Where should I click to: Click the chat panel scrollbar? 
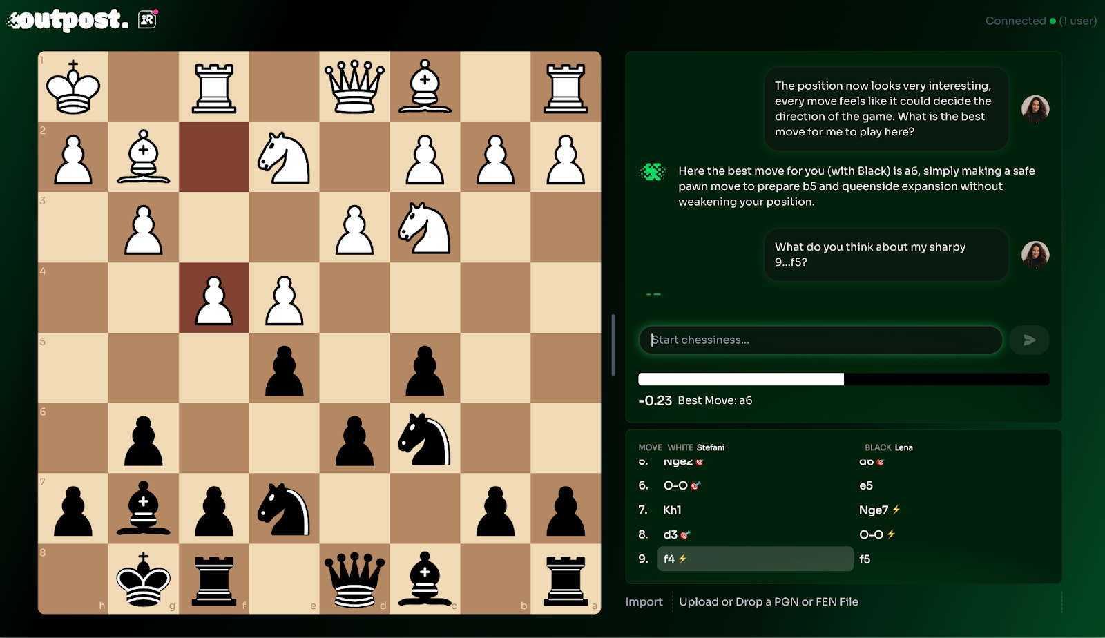[x=613, y=345]
